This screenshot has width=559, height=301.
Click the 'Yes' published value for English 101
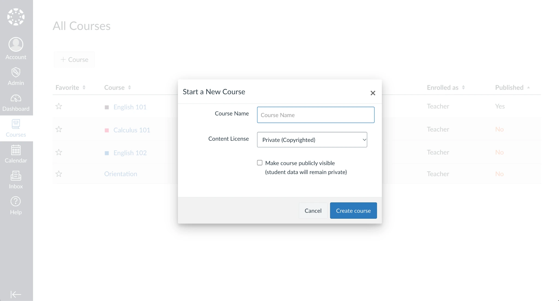(x=500, y=106)
